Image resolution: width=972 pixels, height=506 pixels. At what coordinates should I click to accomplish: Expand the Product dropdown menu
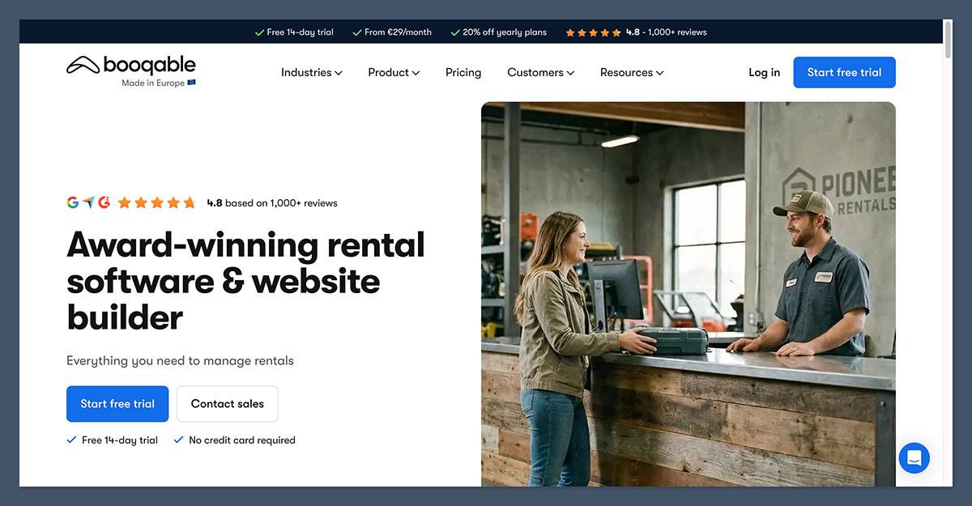pos(394,73)
